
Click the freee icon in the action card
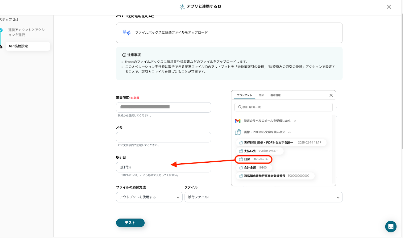point(127,33)
